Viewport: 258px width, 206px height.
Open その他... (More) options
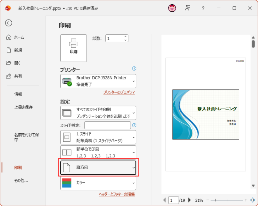point(21,180)
